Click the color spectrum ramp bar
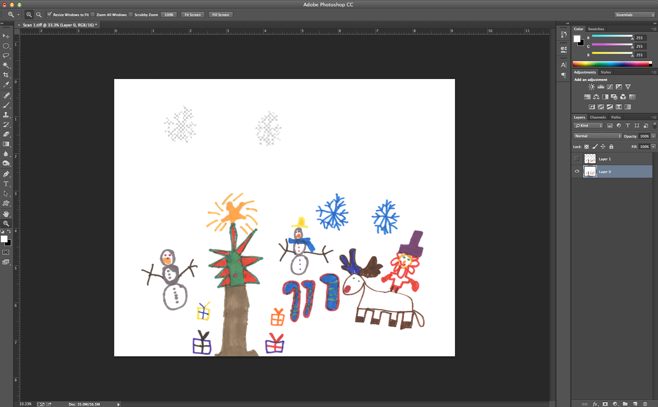 612,64
